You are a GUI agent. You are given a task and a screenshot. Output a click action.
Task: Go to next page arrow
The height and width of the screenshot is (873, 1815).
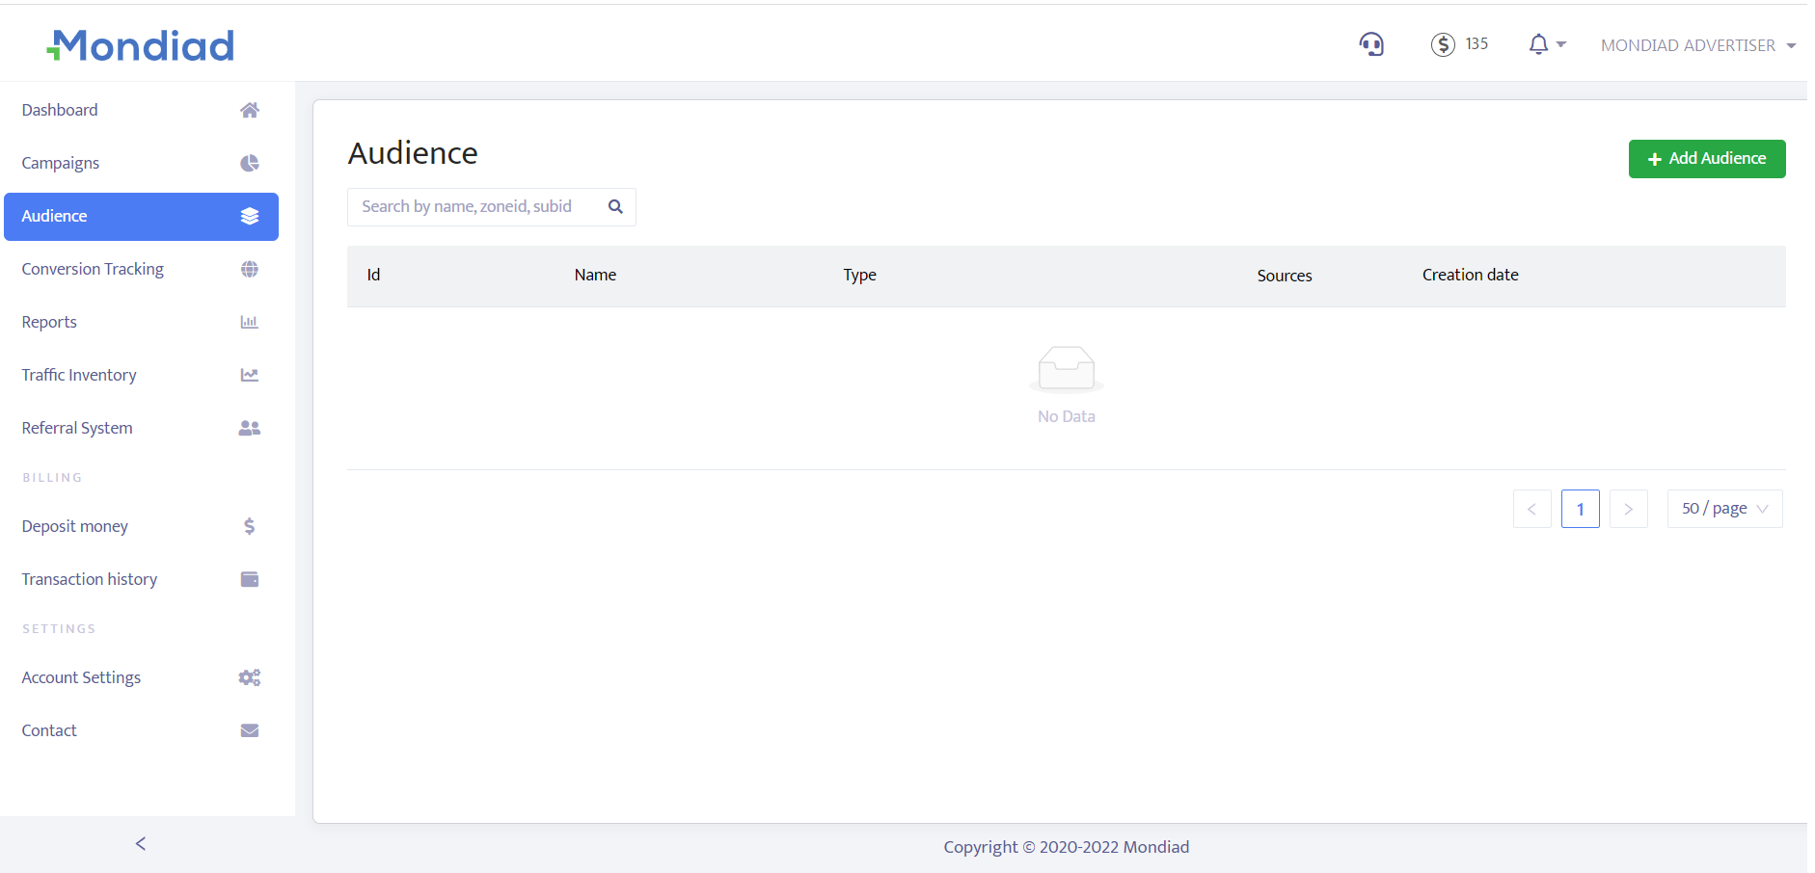pos(1628,509)
